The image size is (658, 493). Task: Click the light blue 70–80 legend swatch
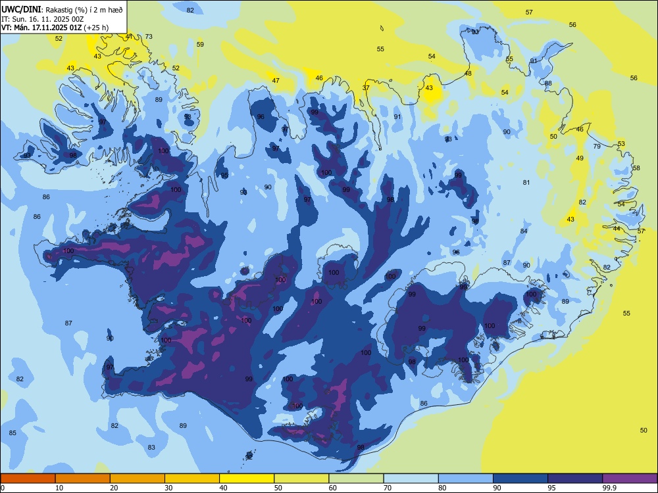[411, 479]
